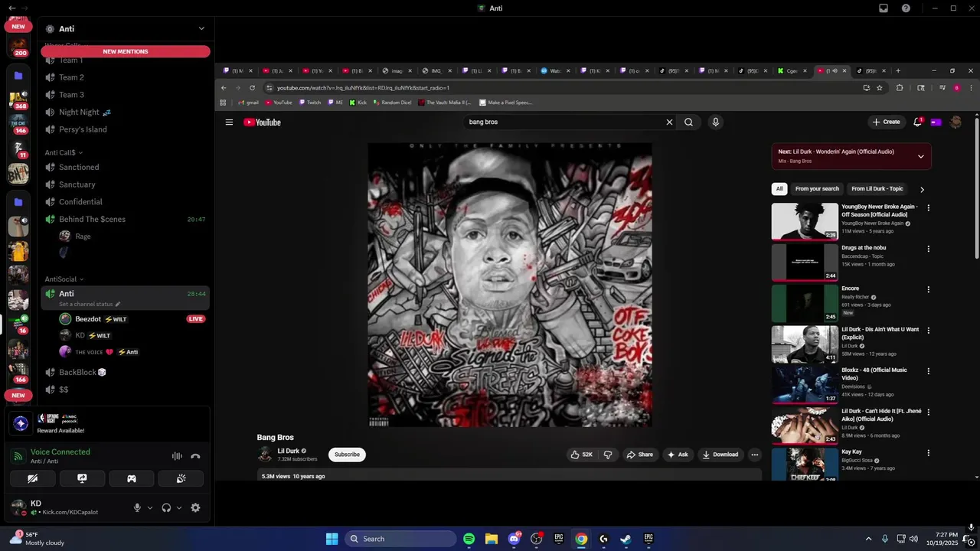Turn on camera in Discord voice panel
The height and width of the screenshot is (551, 980).
coord(32,478)
